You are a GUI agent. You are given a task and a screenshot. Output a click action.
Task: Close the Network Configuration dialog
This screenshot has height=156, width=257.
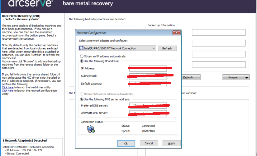(x=176, y=32)
